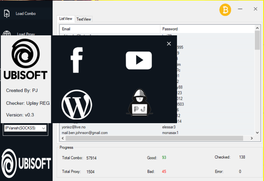The image size is (264, 181).
Task: Click the Error count 0
Action: tap(240, 172)
